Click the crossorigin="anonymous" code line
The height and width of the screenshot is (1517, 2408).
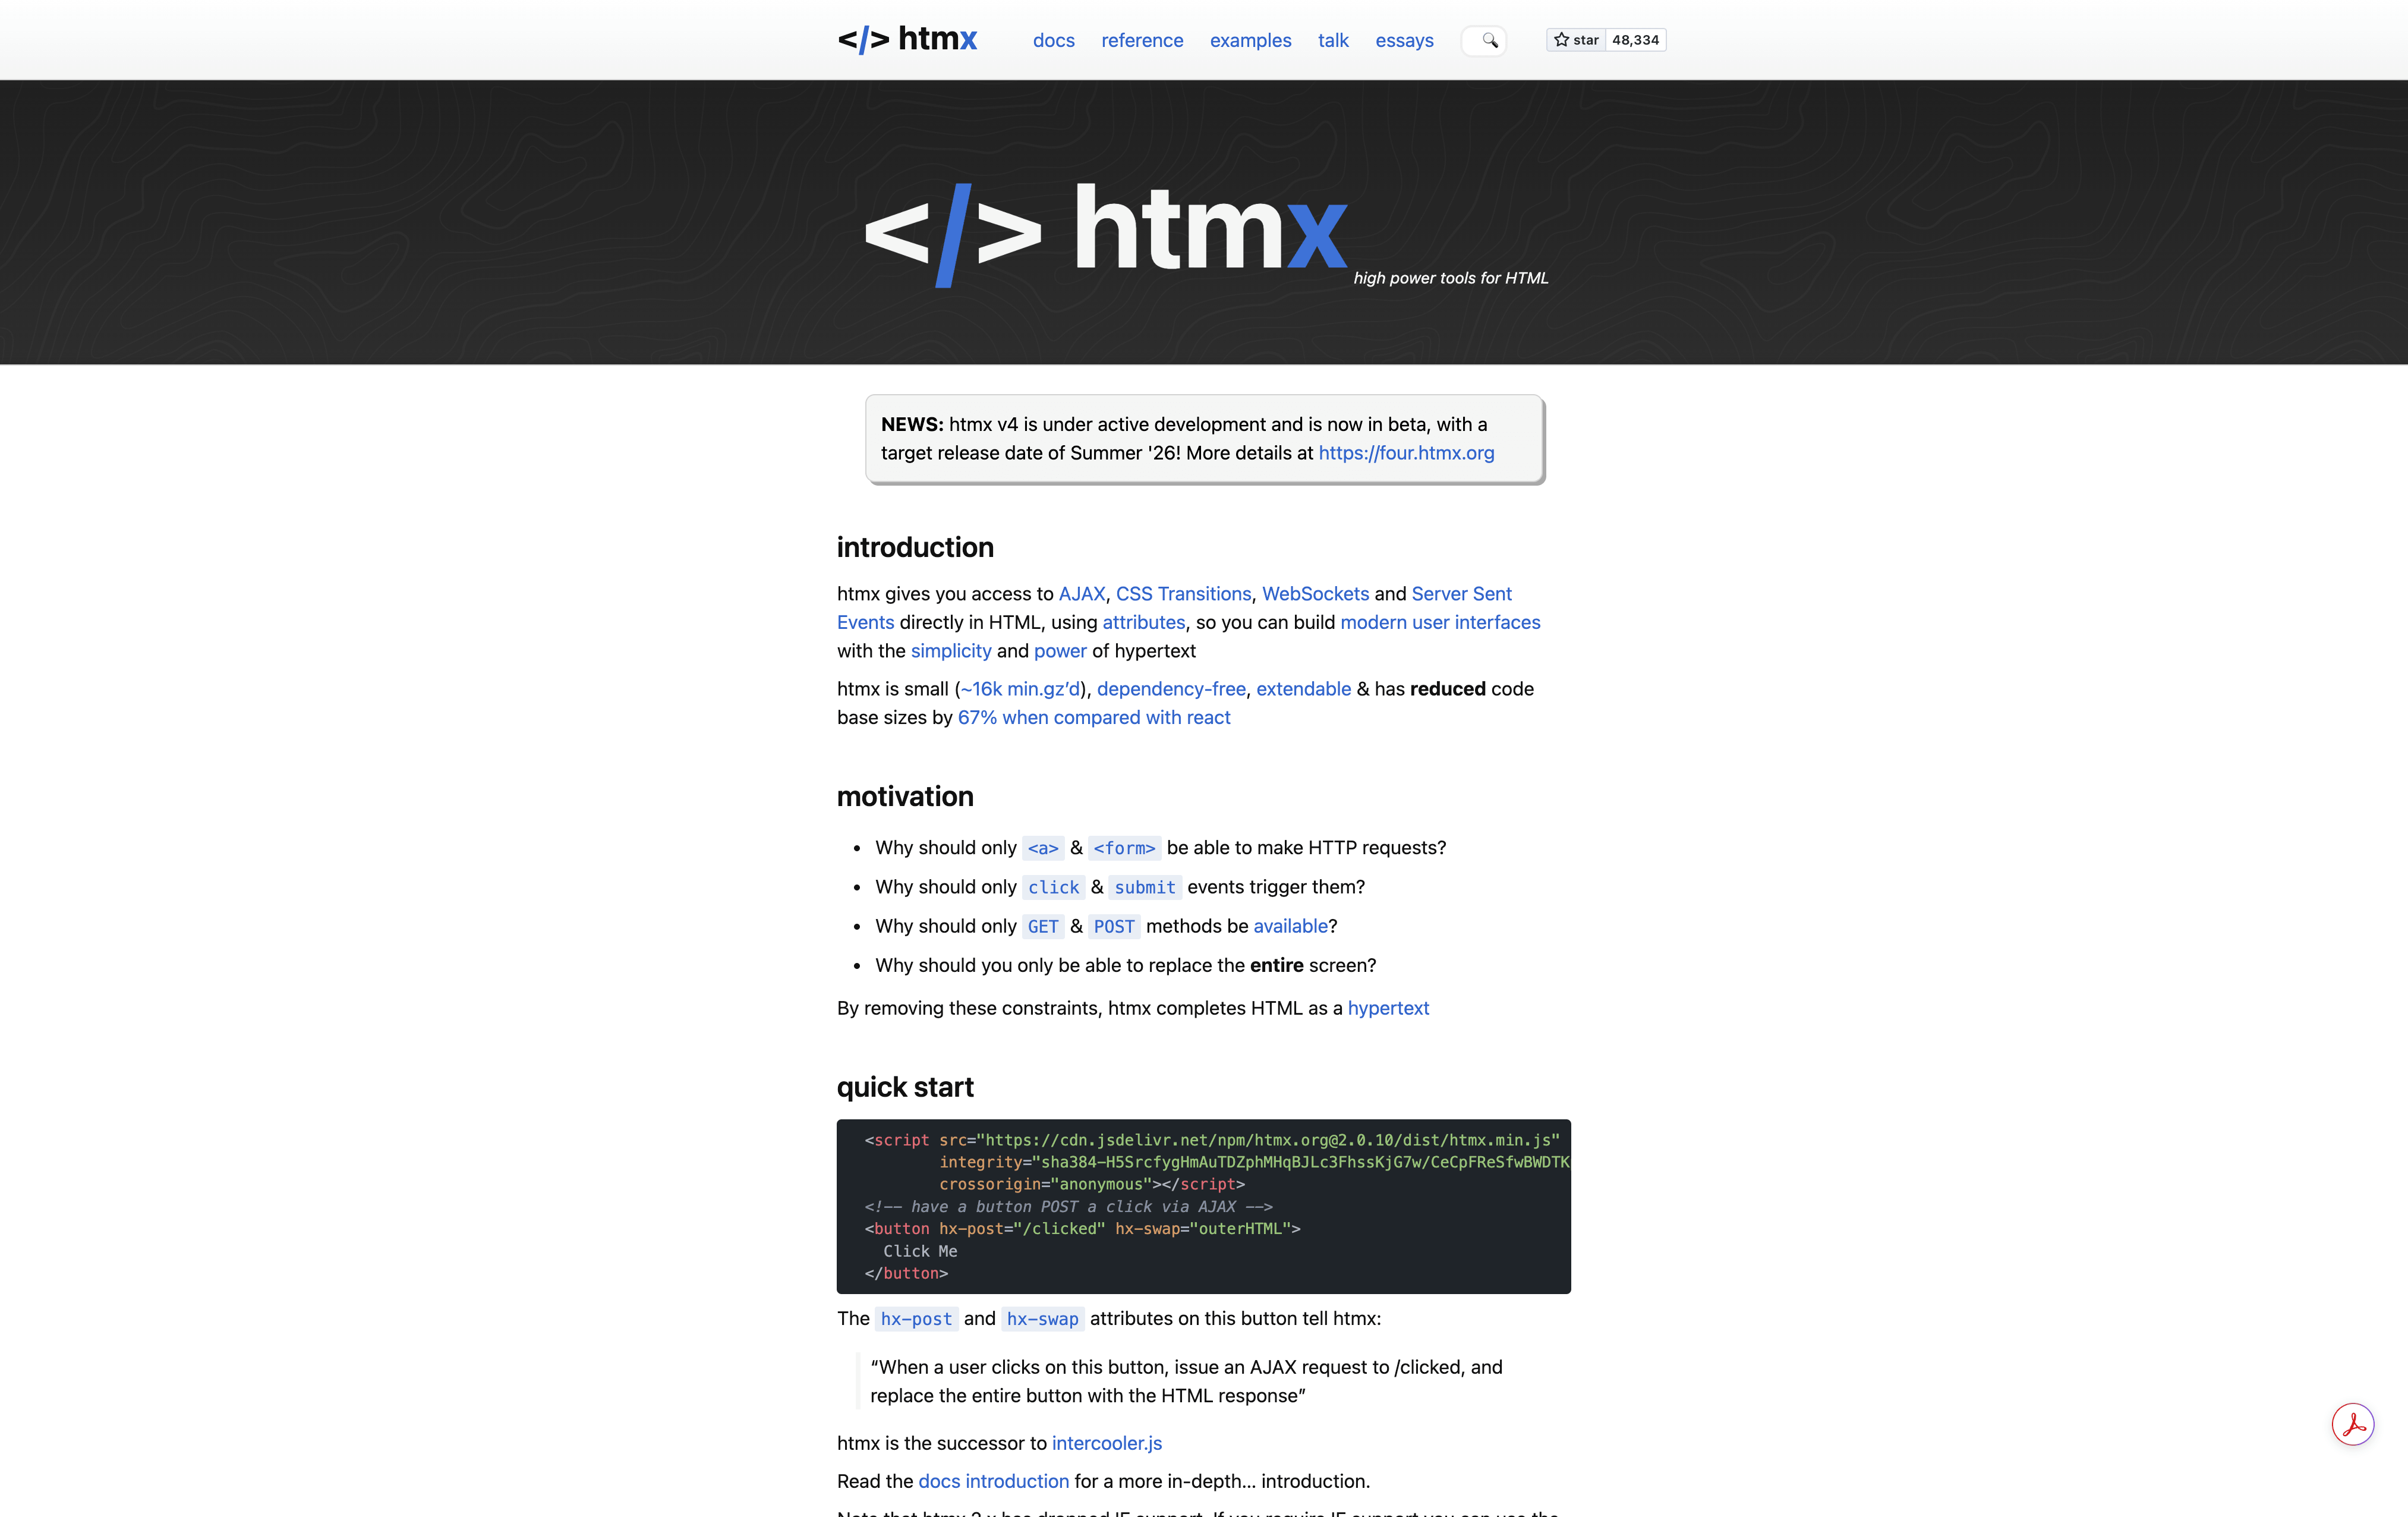tap(1092, 1184)
